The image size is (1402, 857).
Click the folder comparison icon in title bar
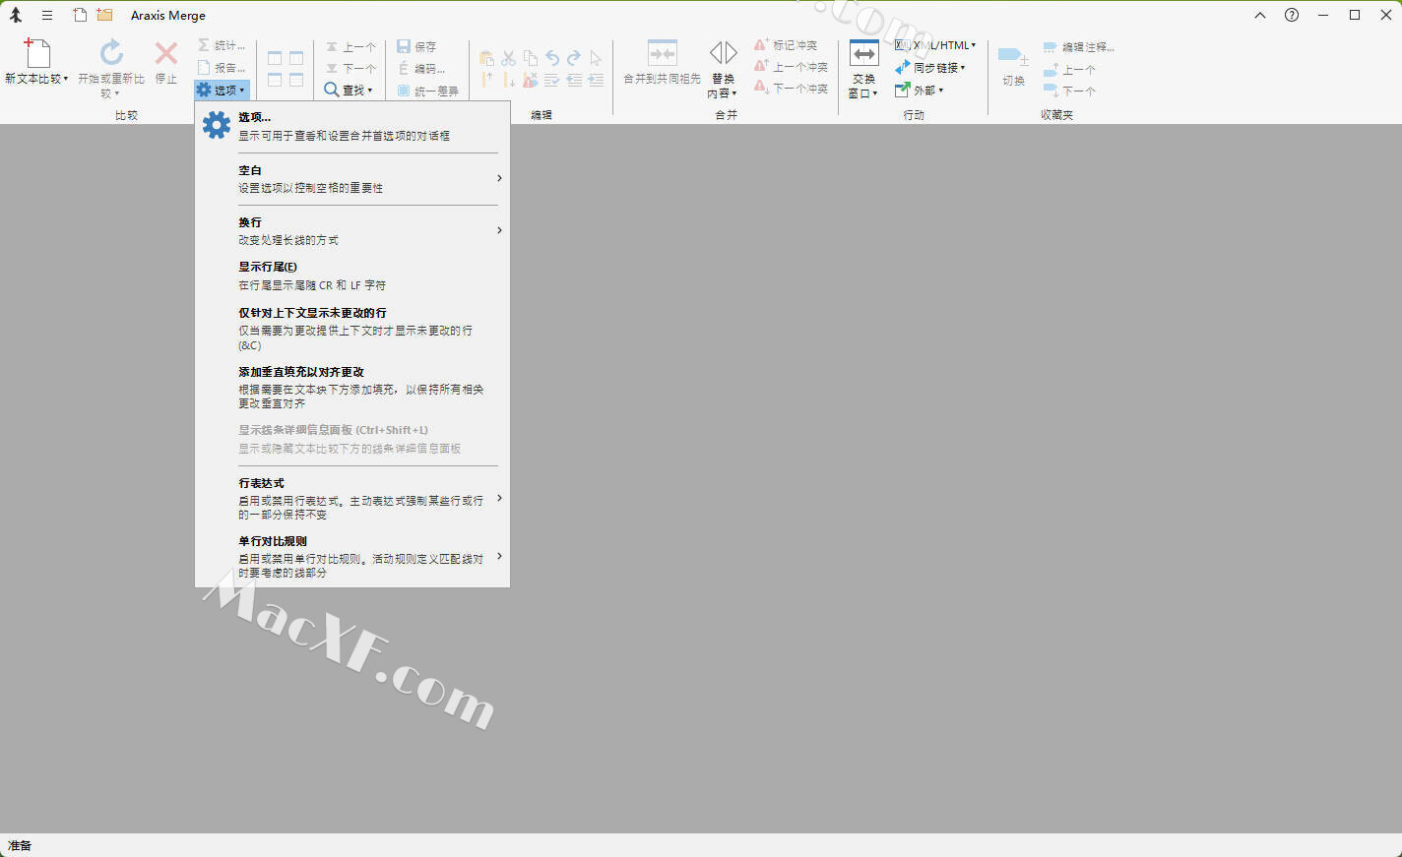(x=104, y=15)
